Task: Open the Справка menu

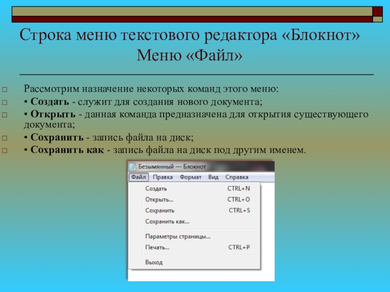Action: (x=237, y=177)
